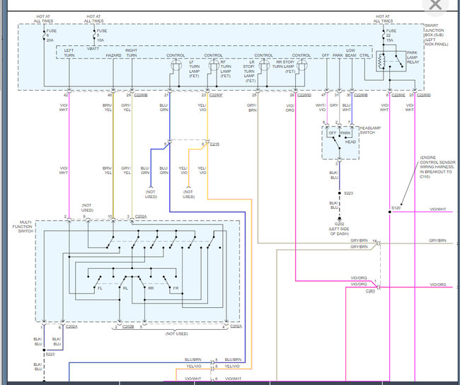Click the LF turn lamp FET transistor symbol
This screenshot has width=460, height=385.
176,65
